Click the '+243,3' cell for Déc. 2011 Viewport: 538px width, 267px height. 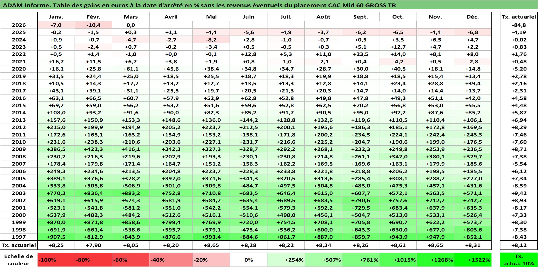[473, 135]
